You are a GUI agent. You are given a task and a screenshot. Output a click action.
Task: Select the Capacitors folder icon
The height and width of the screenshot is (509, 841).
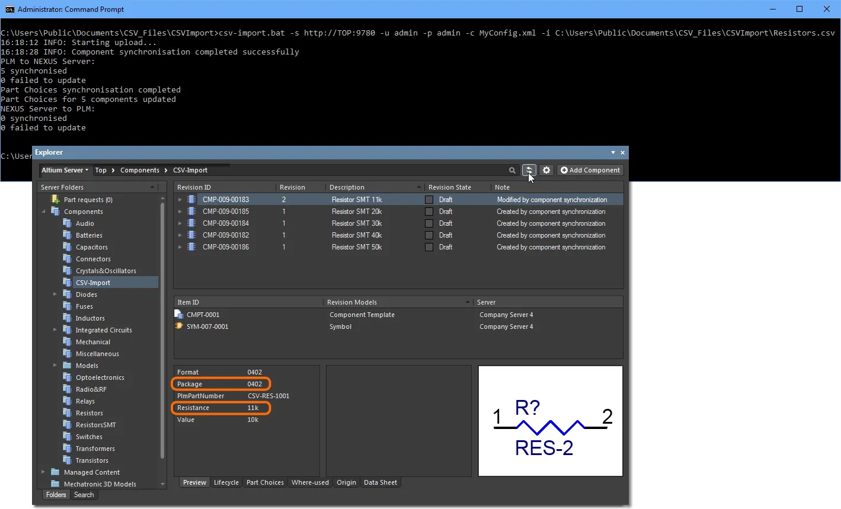coord(68,247)
